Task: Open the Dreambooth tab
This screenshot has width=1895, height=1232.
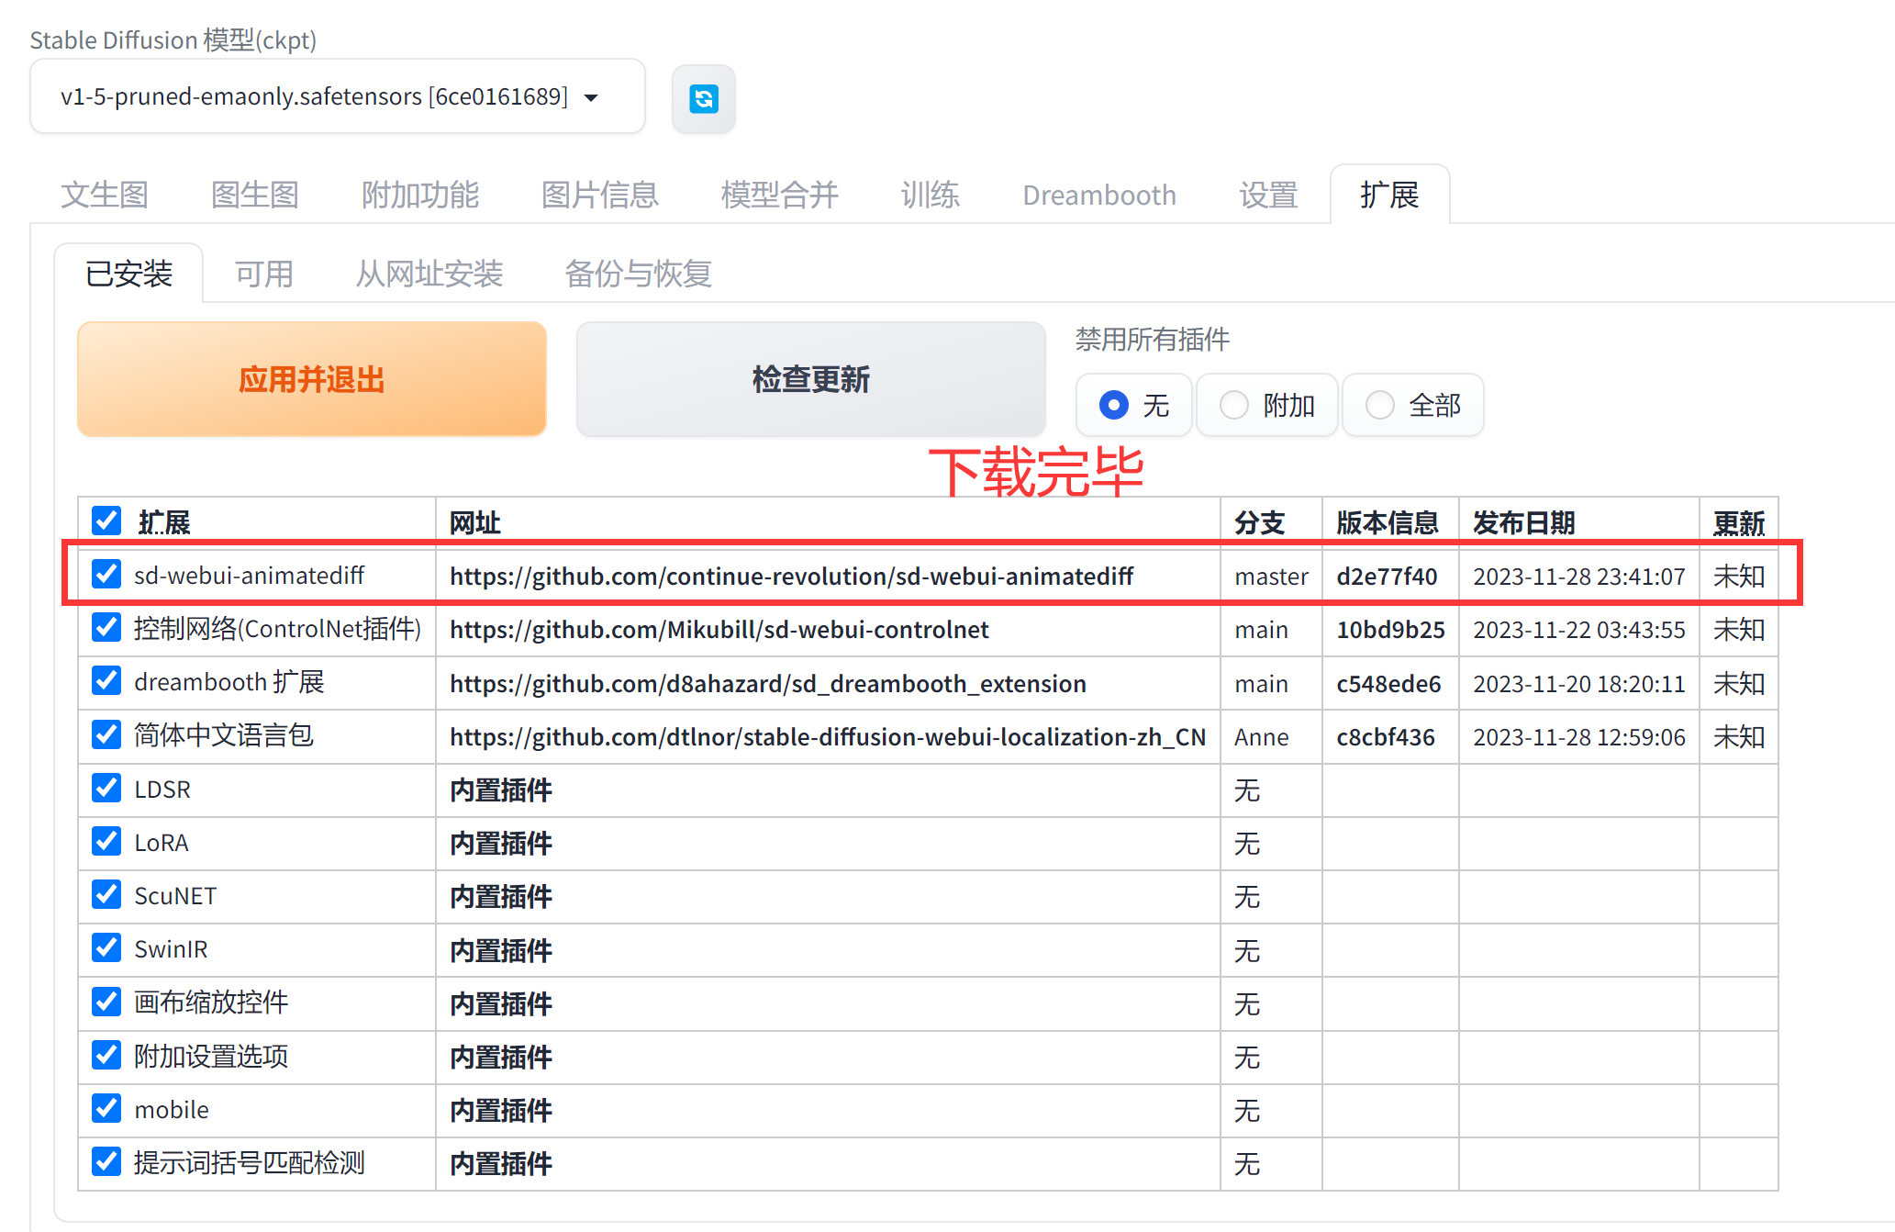Action: click(x=1098, y=195)
